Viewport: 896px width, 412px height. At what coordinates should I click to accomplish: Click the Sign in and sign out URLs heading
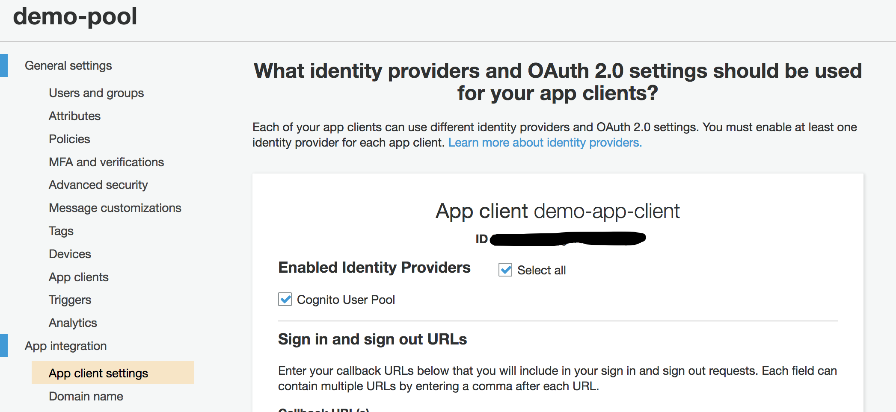(372, 339)
